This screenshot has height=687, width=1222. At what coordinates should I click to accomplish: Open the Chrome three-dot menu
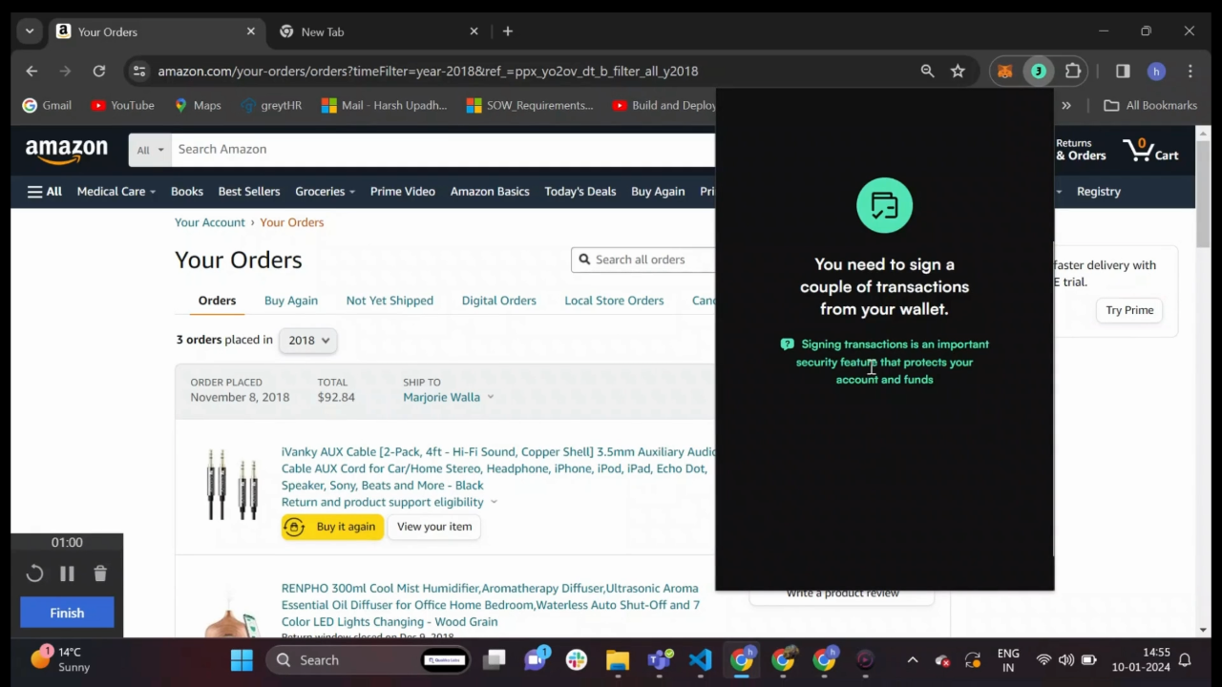[1190, 72]
